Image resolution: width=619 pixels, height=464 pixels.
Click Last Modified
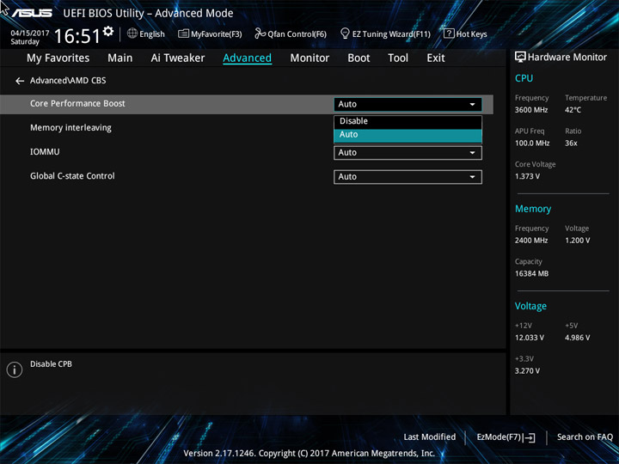(x=430, y=437)
